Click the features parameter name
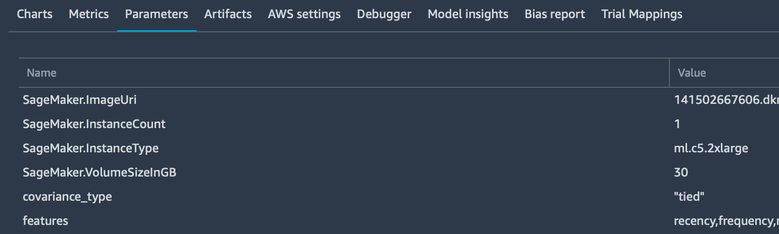Viewport: 779px width, 234px height. click(x=45, y=221)
